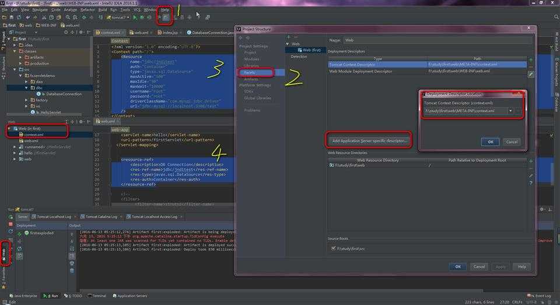Click Cancel in Deployment Descriptor Location dialog
560x305 pixels.
(512, 142)
